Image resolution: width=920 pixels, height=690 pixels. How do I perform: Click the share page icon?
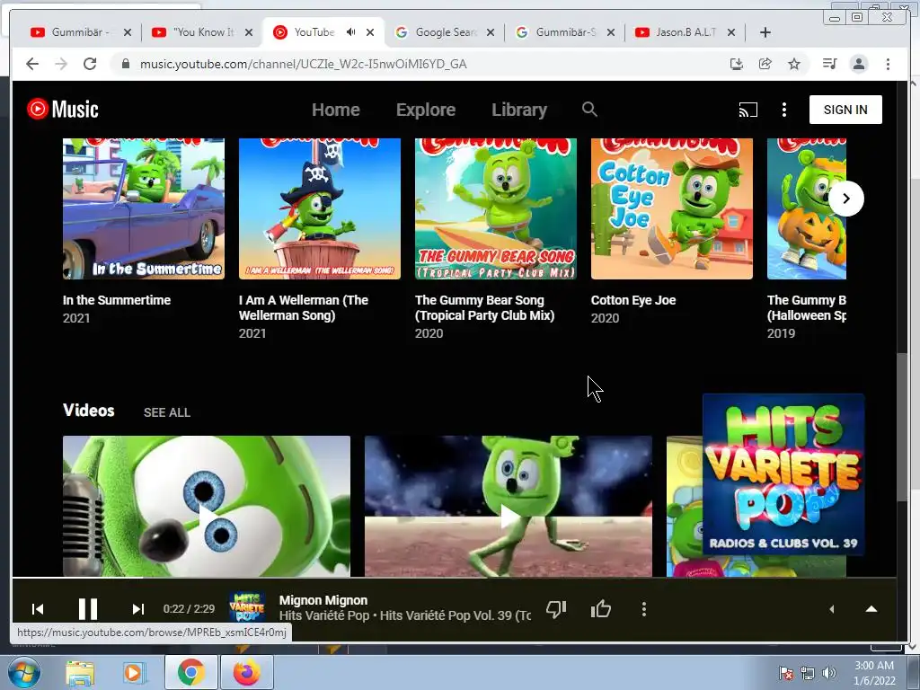click(x=765, y=64)
